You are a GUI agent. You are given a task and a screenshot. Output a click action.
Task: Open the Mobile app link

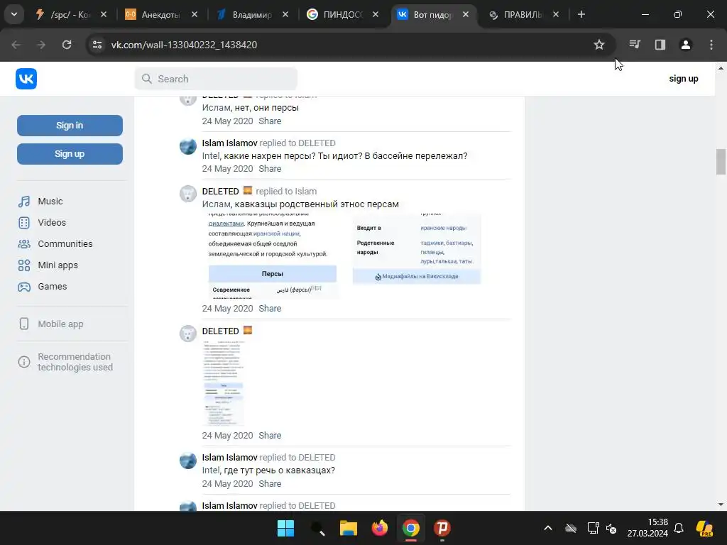click(61, 324)
